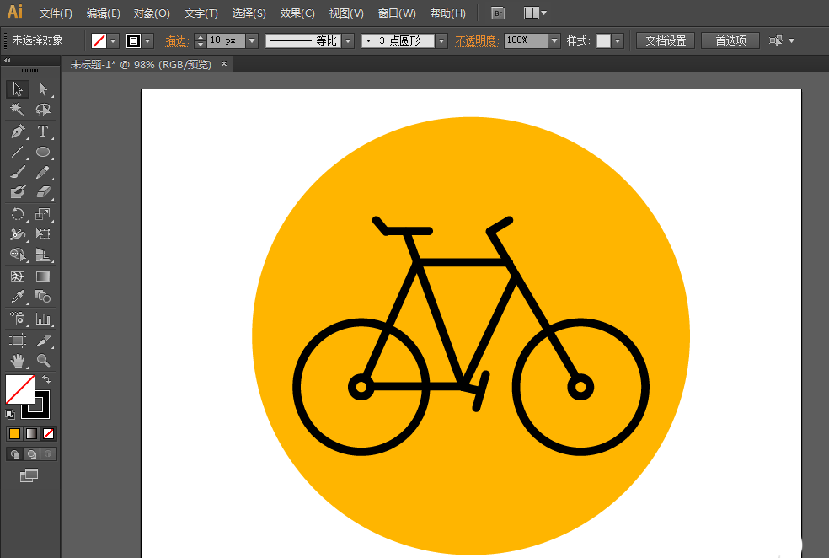
Task: Select the Direct Selection arrow tool
Action: 43,89
